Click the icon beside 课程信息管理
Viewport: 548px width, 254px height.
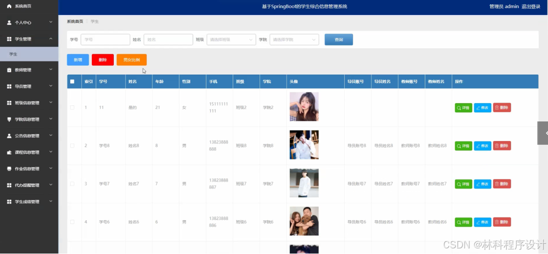point(9,152)
